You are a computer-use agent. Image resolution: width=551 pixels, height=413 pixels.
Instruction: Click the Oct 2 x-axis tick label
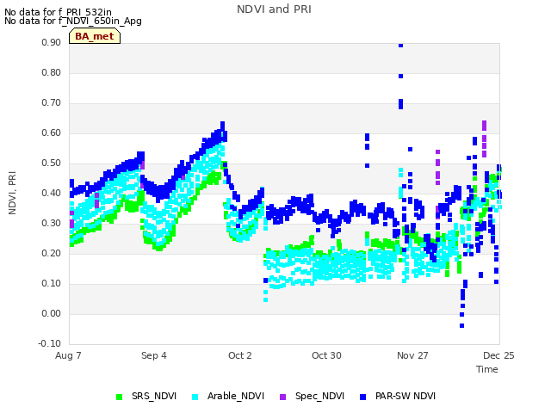(240, 355)
